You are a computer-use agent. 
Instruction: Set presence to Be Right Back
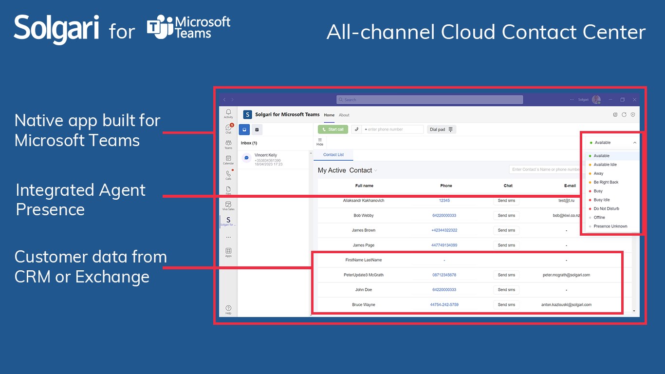tap(612, 182)
